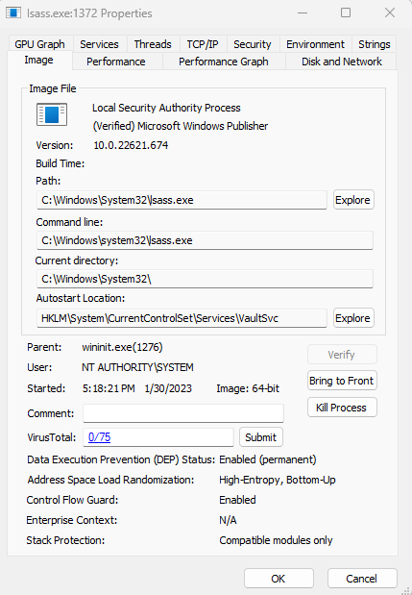
Task: Submit the file to VirusTotal
Action: coord(261,437)
